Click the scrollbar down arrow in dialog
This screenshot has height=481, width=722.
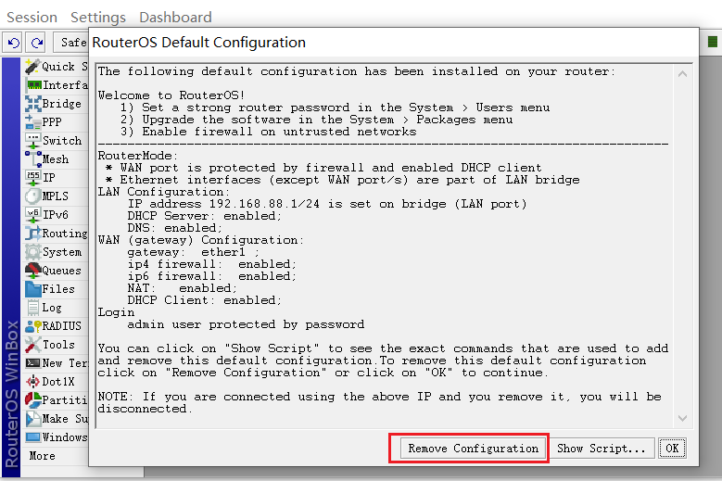click(683, 419)
